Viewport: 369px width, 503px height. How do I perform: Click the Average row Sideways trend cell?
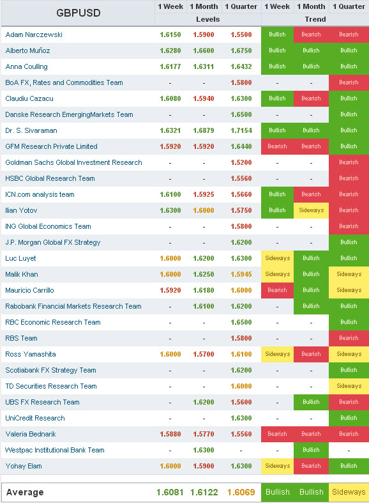(349, 492)
